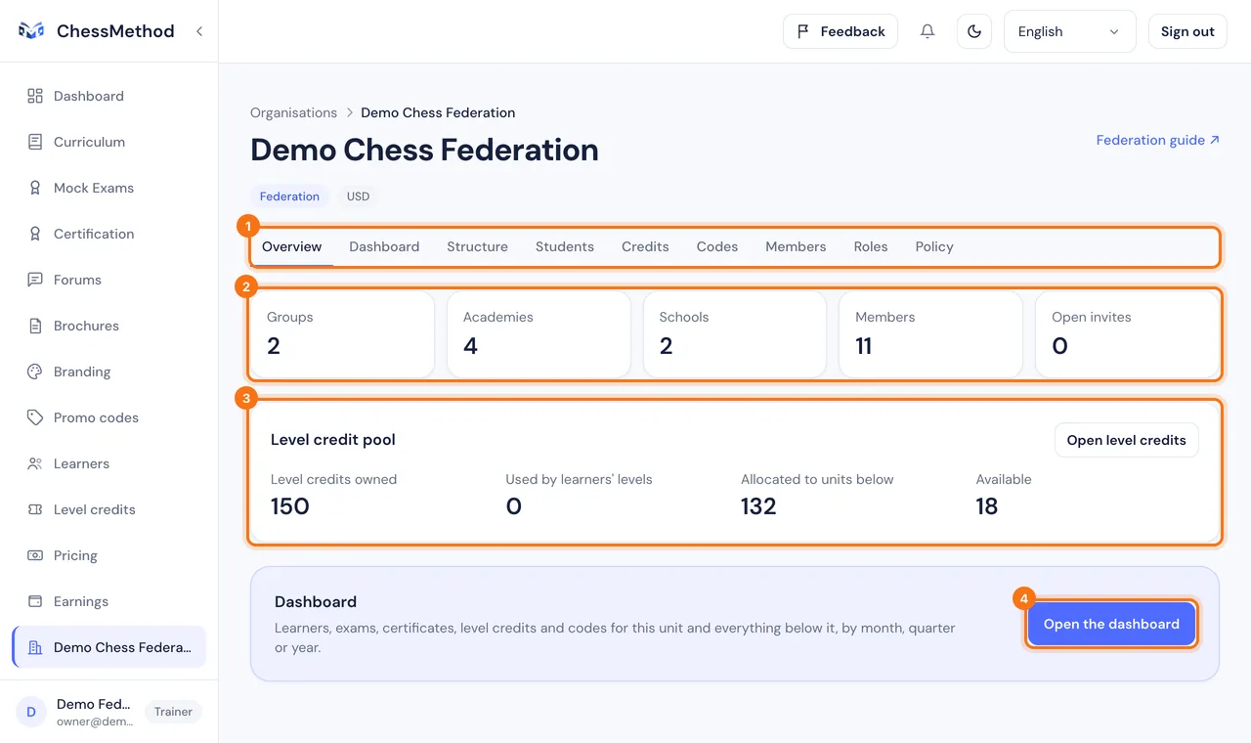The height and width of the screenshot is (743, 1251).
Task: Click the Open level credits button
Action: click(x=1126, y=440)
